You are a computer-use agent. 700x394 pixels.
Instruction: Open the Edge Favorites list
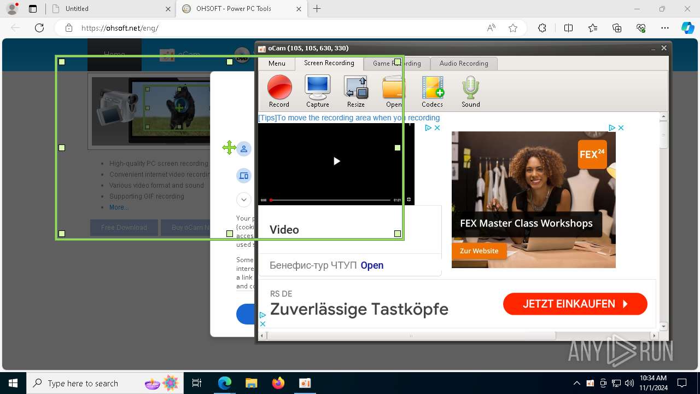tap(593, 28)
